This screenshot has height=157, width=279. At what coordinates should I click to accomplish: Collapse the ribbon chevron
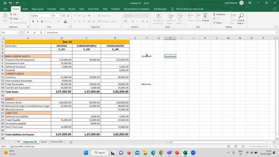tap(276, 27)
